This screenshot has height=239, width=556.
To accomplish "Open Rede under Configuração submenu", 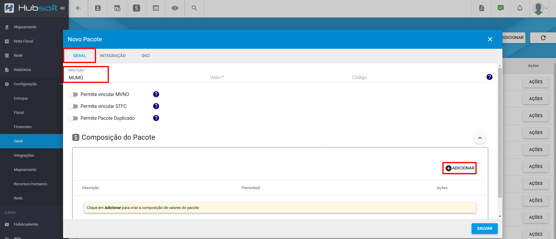I will 18,198.
